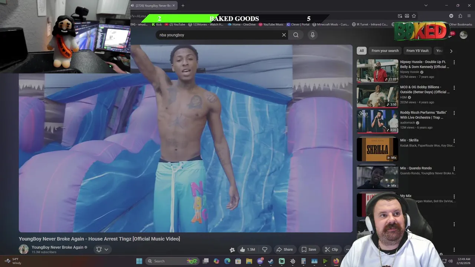Select the From YB Vault chip
Screen dimensions: 475x267
point(417,51)
